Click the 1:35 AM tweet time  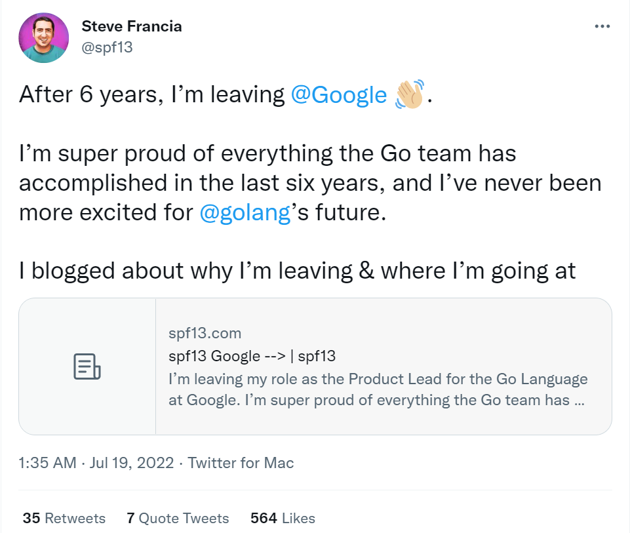pyautogui.click(x=48, y=463)
